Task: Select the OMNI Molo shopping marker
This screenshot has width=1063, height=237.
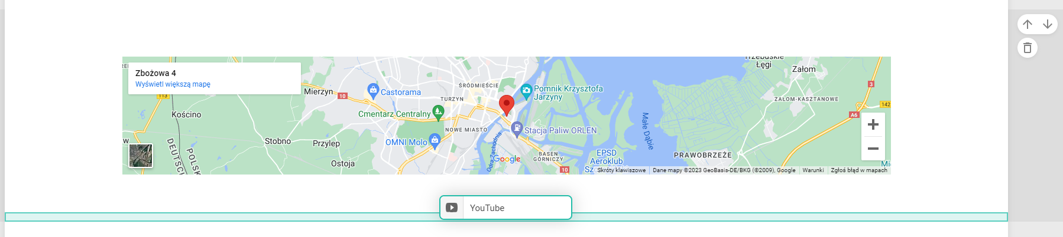Action: click(x=435, y=141)
